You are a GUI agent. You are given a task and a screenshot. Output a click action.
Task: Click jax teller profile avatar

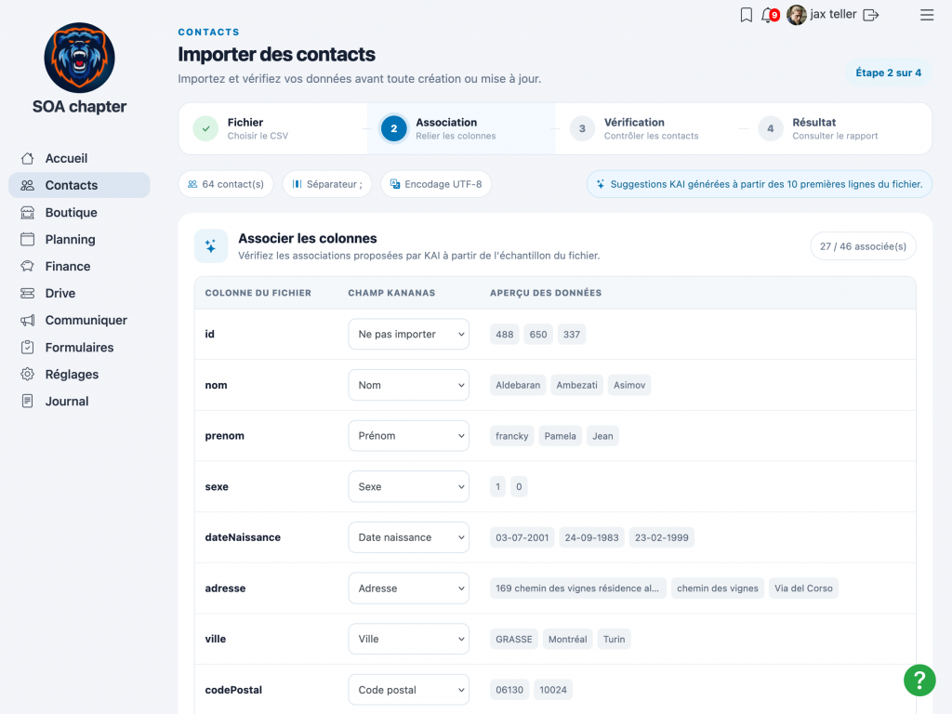coord(796,15)
